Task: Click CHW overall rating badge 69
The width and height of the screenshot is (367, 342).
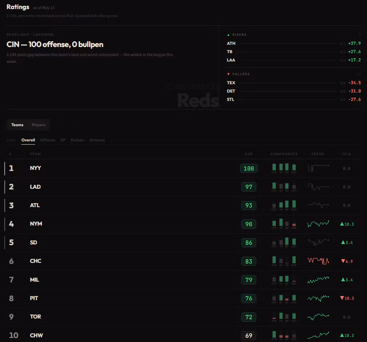Action: [x=249, y=335]
